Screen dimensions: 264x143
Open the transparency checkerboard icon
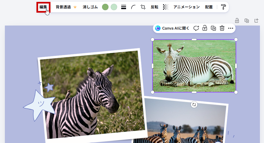[x=166, y=7]
